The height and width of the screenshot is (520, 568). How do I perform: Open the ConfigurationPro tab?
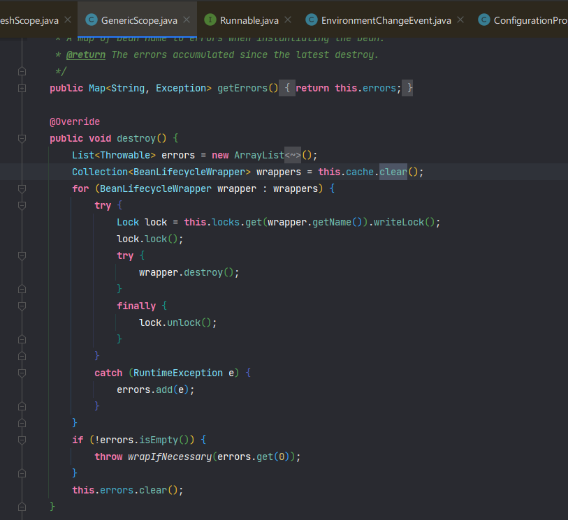click(x=531, y=20)
